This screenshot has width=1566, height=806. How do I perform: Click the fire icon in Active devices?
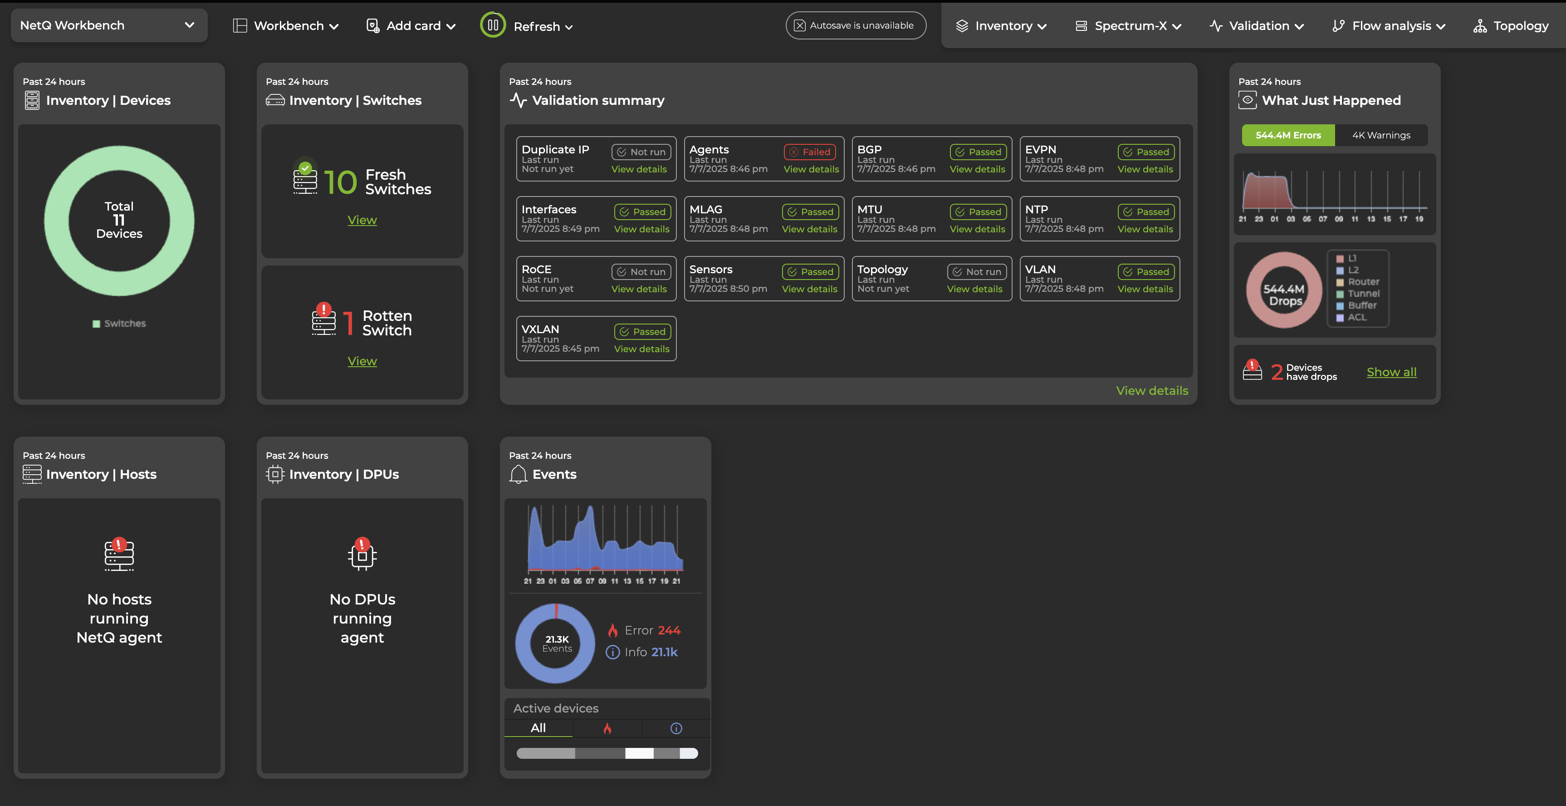608,727
